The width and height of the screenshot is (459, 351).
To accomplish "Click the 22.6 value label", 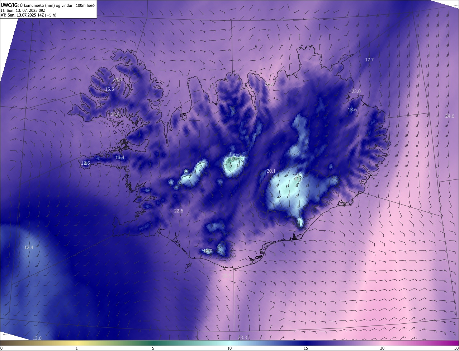I will click(x=179, y=211).
